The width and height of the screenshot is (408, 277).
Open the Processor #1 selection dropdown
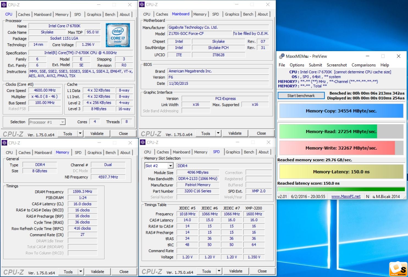[x=63, y=122]
